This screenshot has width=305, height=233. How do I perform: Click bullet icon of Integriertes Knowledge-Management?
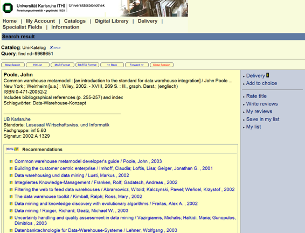(x=11, y=182)
